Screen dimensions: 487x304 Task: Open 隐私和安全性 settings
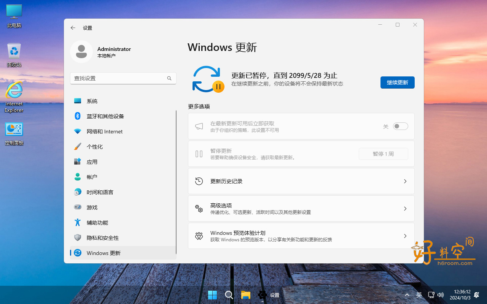pos(123,238)
